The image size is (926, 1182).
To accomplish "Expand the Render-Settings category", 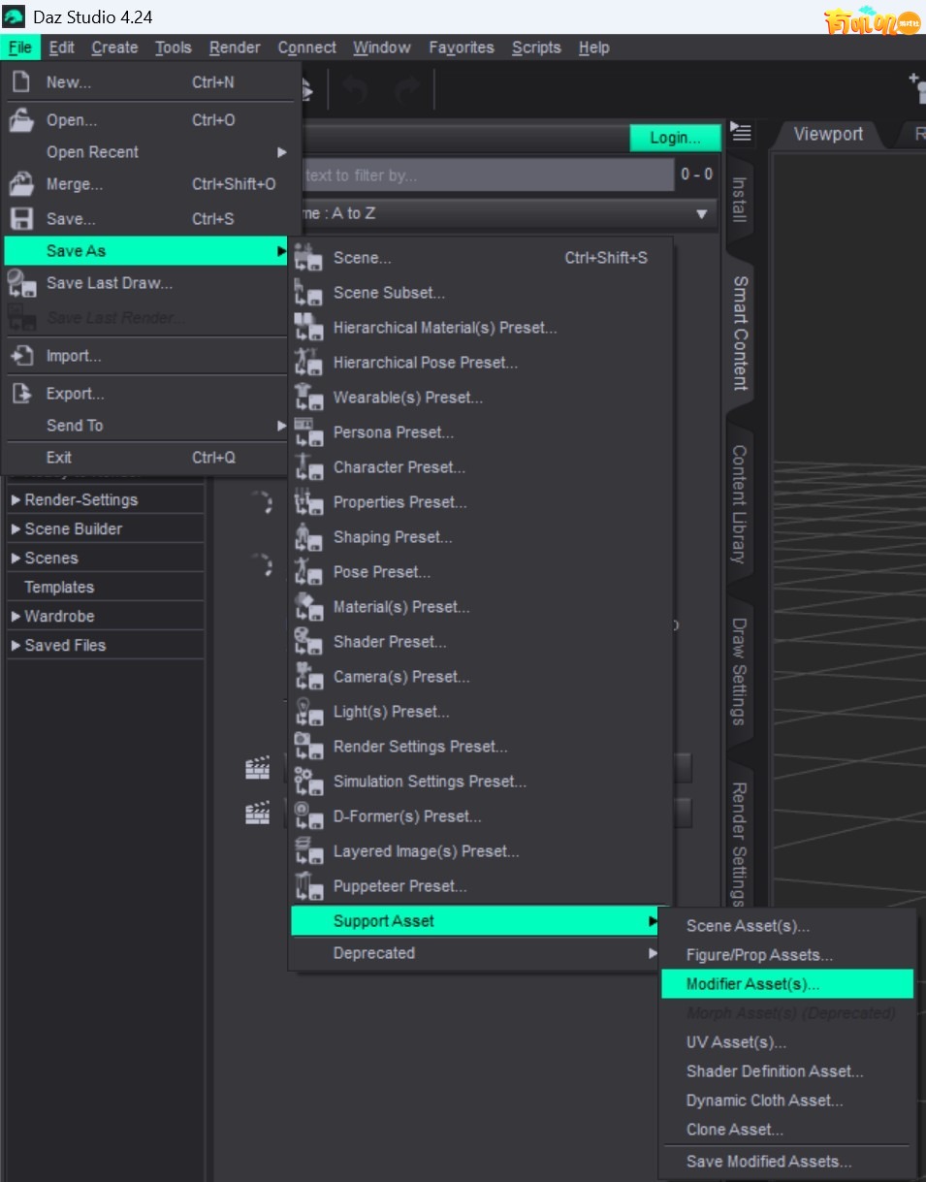I will [x=16, y=500].
